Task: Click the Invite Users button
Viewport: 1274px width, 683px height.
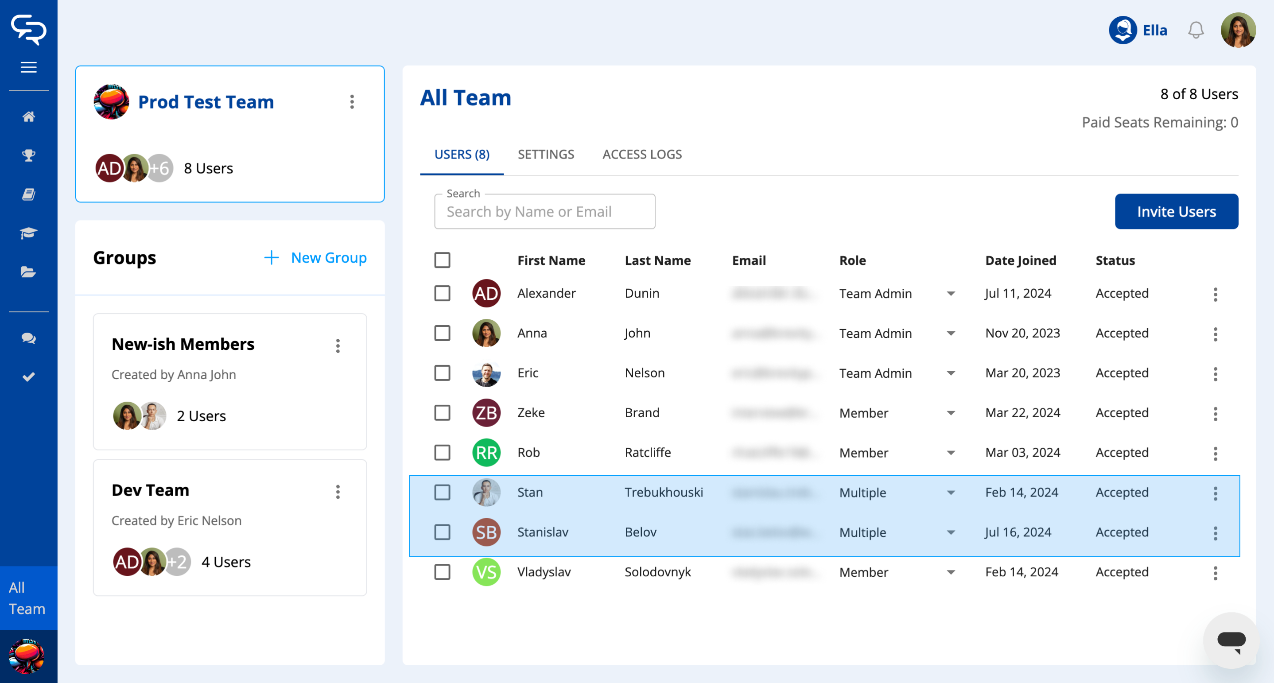Action: [1176, 212]
